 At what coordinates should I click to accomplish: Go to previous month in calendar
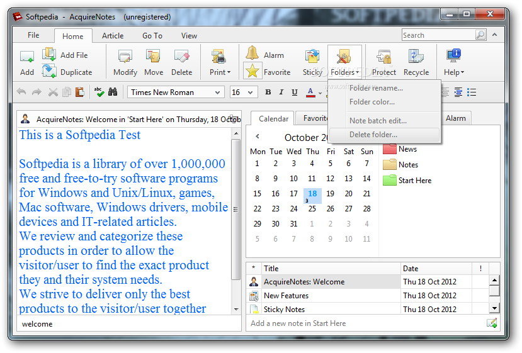[x=258, y=136]
